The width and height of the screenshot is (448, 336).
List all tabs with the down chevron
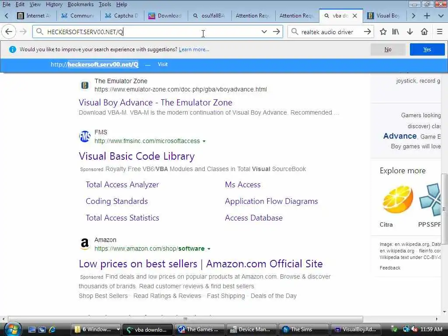441,16
